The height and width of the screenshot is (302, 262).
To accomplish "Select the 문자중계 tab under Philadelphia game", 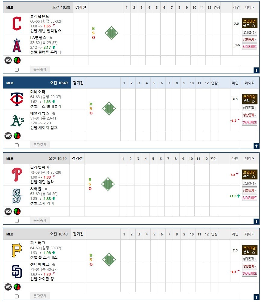I will (40, 220).
